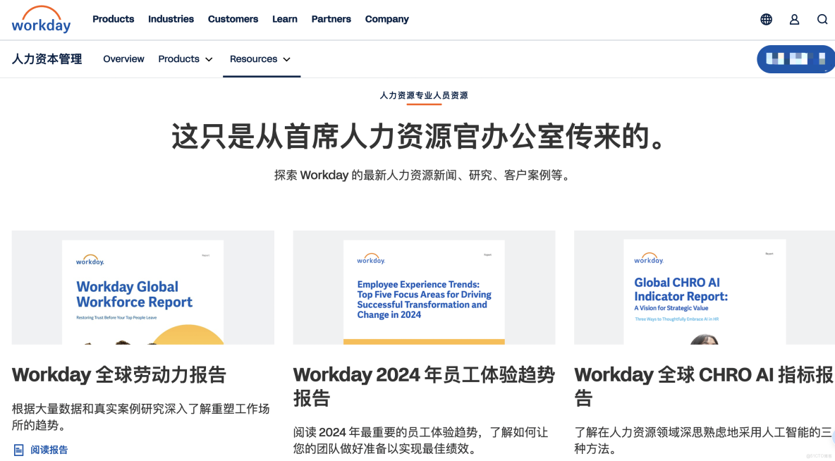Click the Workday logo to go home

coord(41,20)
